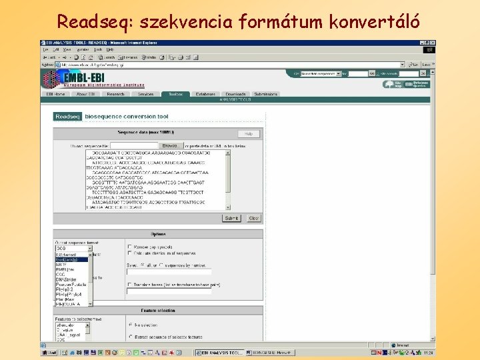The height and width of the screenshot is (360, 480).
Task: Open the Tools menu
Action: 98,49
